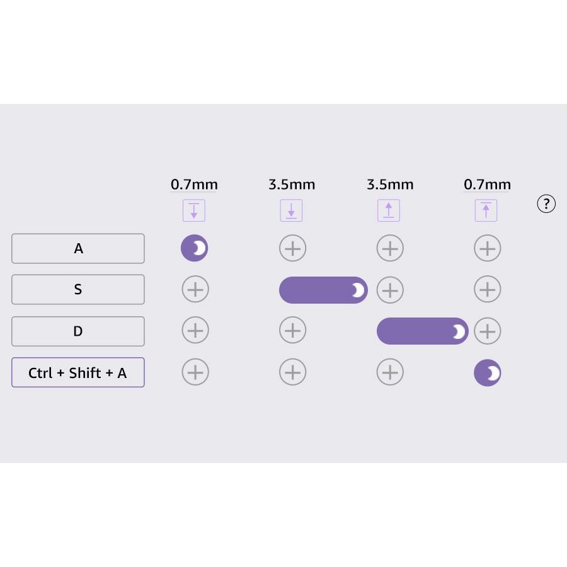Add Ctrl + Shift + A at 3.5mm release
Screen dimensions: 567x567
(x=390, y=373)
